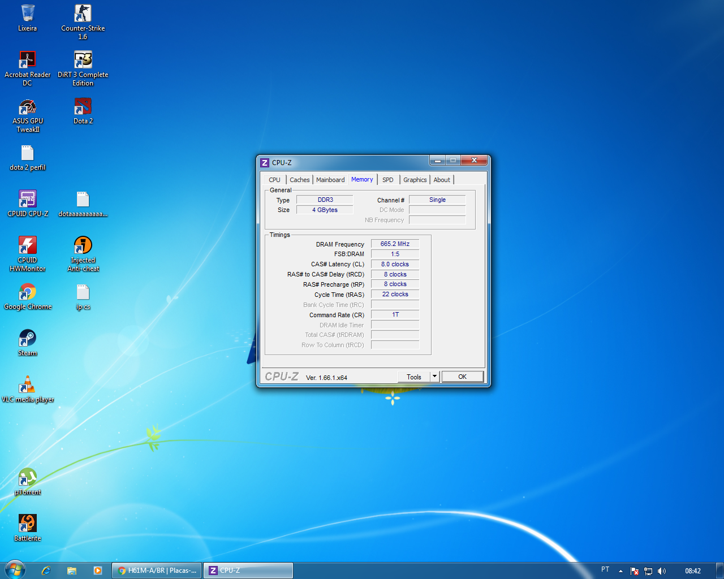The image size is (724, 579).
Task: Open the SPD tab
Action: click(388, 180)
